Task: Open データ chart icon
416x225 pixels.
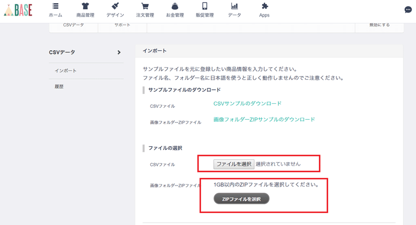Action: click(235, 6)
